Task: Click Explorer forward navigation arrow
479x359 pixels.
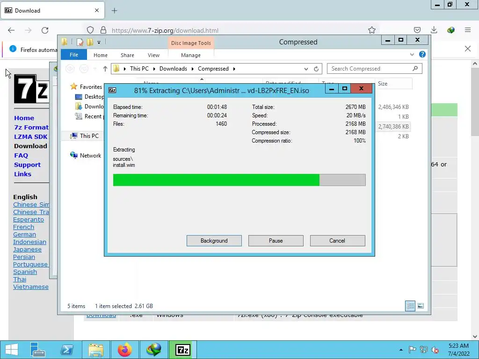Action: coord(84,69)
